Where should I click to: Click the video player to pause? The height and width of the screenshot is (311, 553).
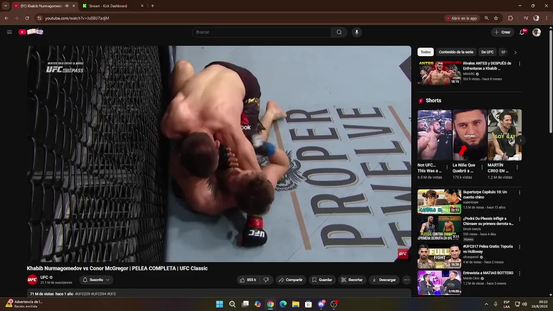(219, 154)
